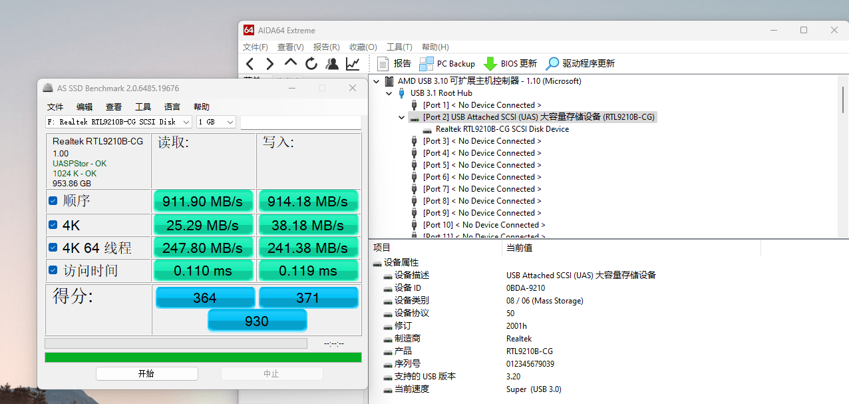Image resolution: width=849 pixels, height=404 pixels.
Task: Open the 1 GB test size dropdown
Action: coord(216,122)
